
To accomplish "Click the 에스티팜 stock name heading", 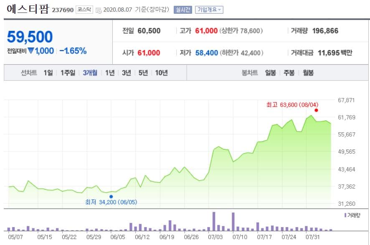I will [x=28, y=9].
